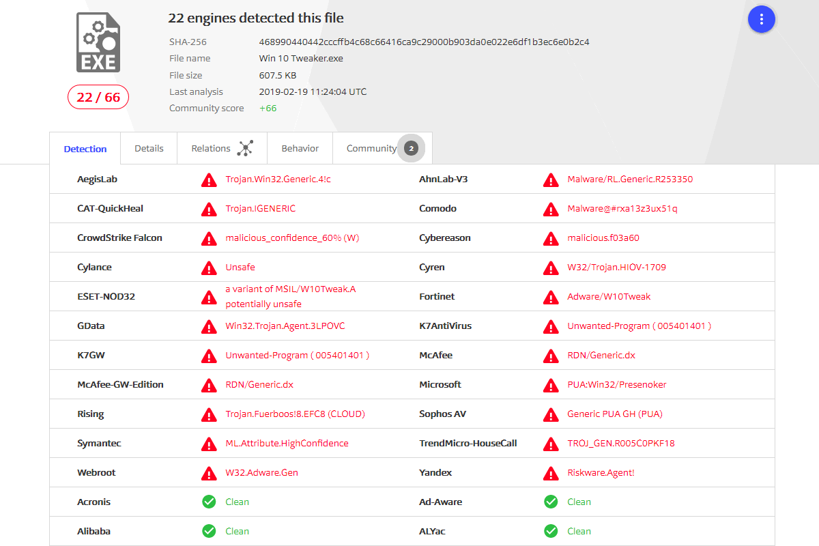Screen dimensions: 819x546
Task: Click the '22 engines detected this file' heading
Action: point(256,18)
